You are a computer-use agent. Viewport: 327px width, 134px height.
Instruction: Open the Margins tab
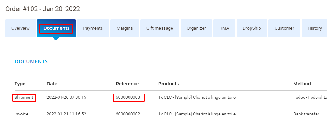tap(124, 28)
